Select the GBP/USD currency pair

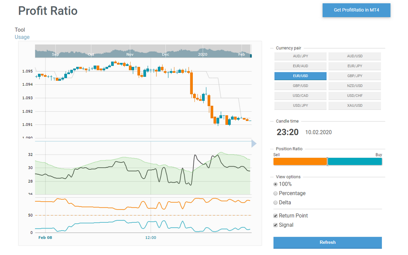point(300,86)
